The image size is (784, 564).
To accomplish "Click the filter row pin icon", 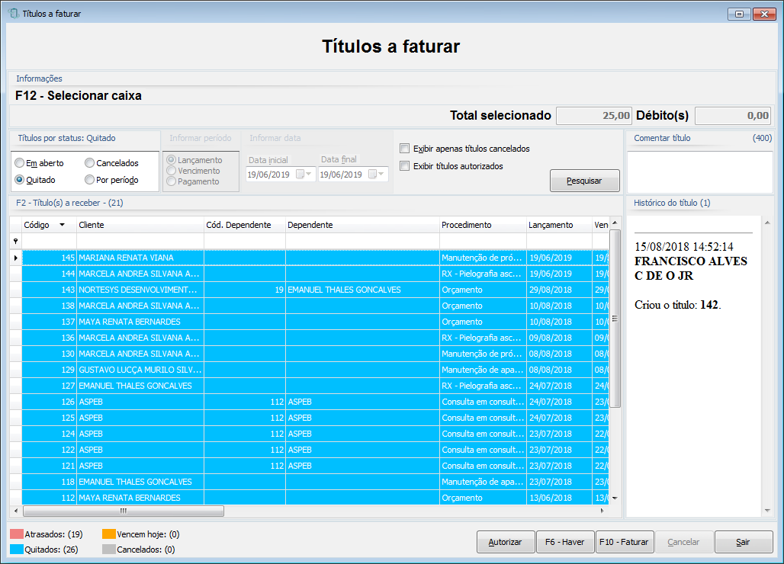I will pyautogui.click(x=15, y=242).
